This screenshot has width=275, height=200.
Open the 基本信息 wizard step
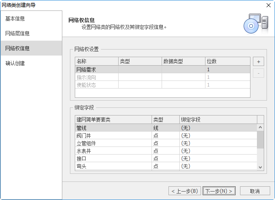click(31, 19)
